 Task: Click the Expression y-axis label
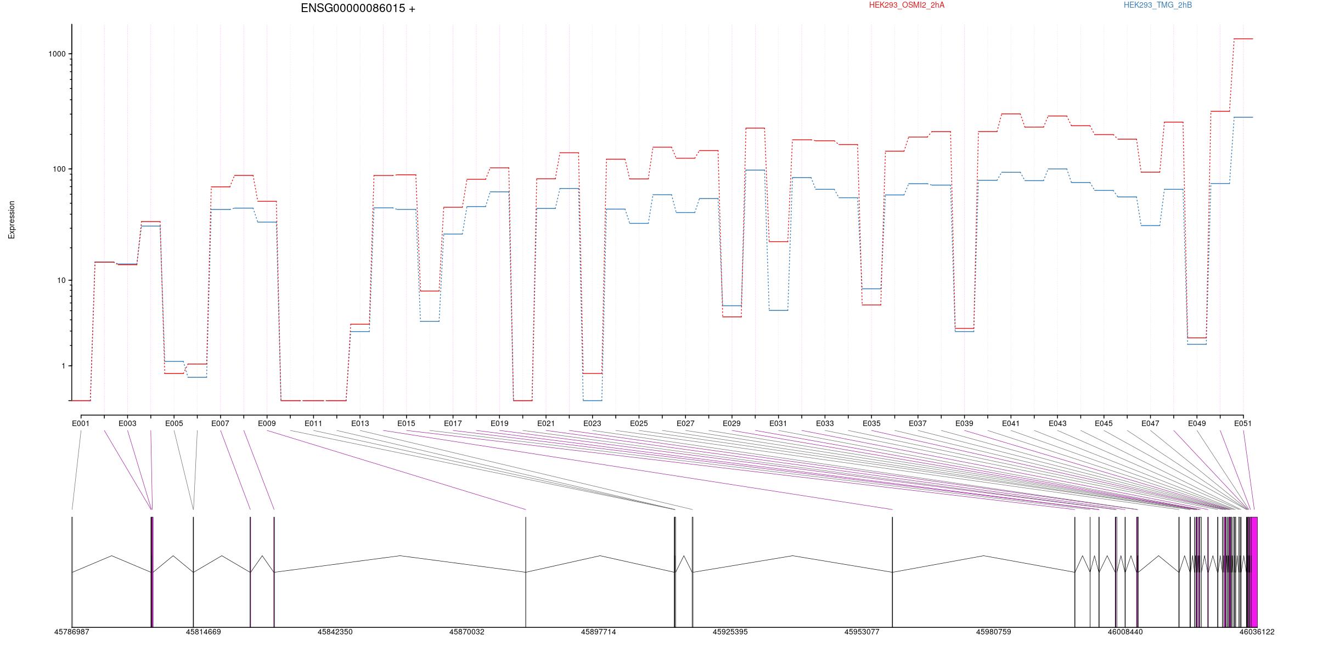[x=12, y=220]
